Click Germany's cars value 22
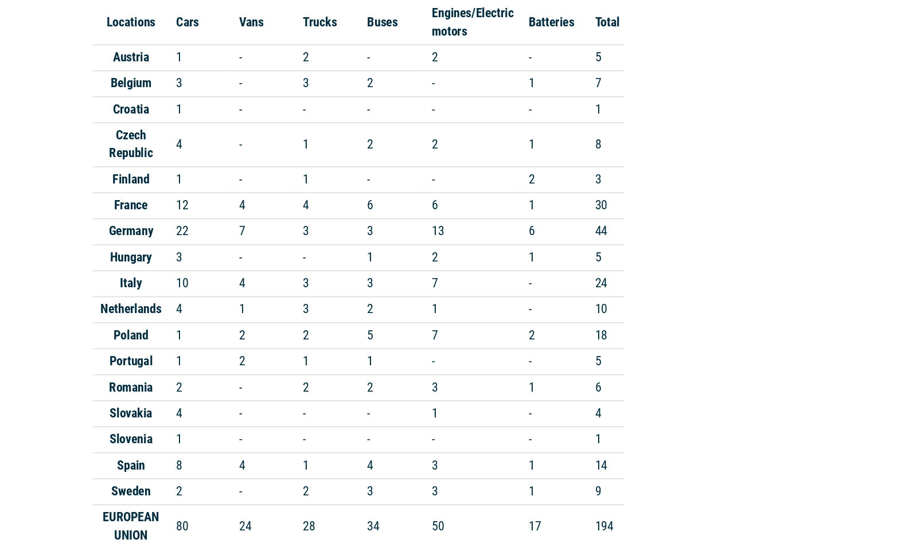The image size is (921, 547). [182, 230]
